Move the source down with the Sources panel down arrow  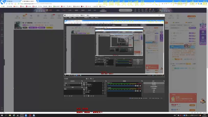pyautogui.click(x=93, y=96)
